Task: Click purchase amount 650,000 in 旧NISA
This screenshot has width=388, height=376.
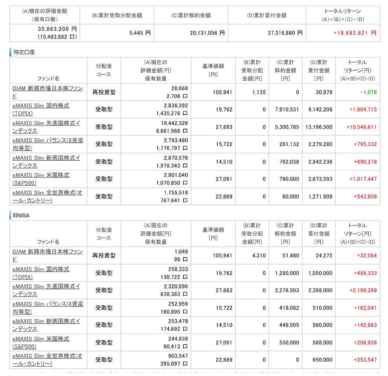Action: [323, 360]
